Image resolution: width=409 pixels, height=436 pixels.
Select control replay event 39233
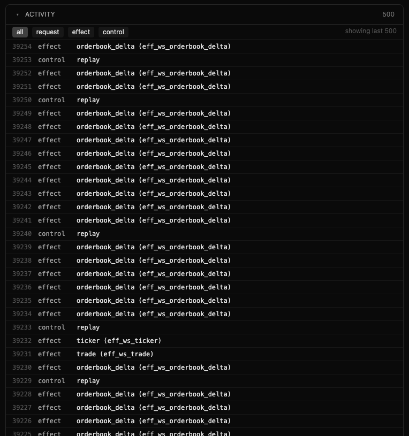pos(205,327)
